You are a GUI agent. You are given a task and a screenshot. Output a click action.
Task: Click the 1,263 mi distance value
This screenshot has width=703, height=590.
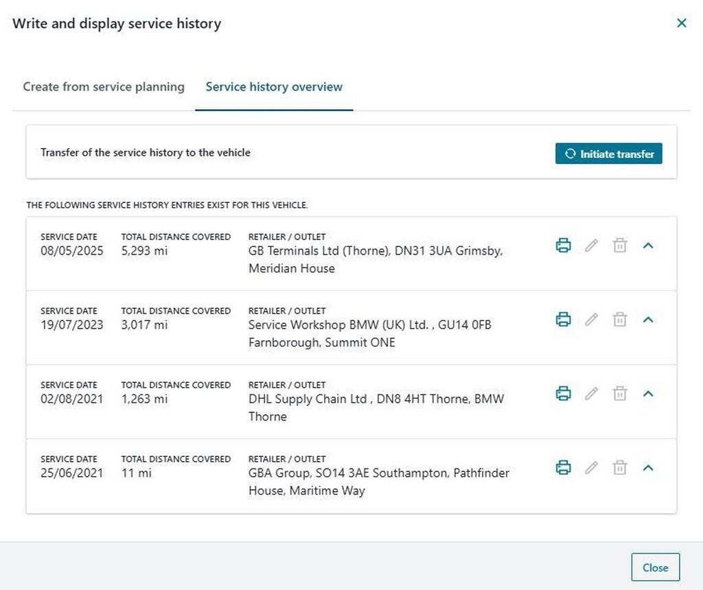point(144,399)
